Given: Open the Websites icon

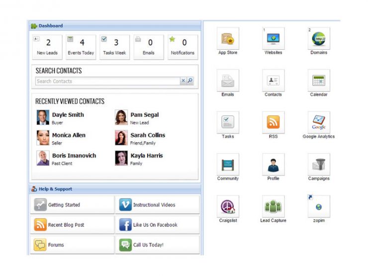Looking at the screenshot, I should [273, 39].
